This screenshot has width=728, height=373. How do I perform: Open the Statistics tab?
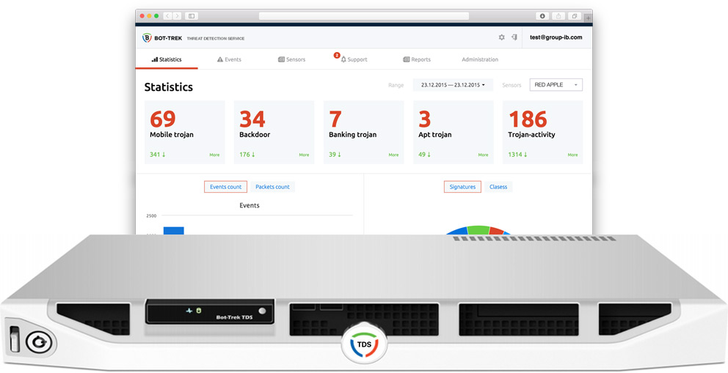[166, 59]
